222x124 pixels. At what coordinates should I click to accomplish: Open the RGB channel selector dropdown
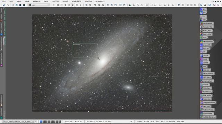(39, 5)
